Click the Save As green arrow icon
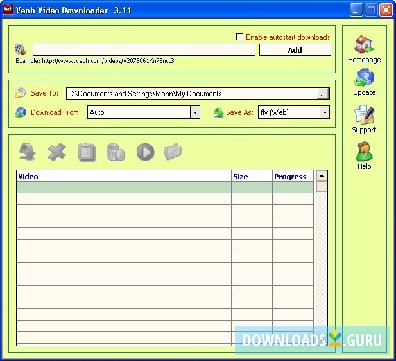396x361 pixels. 219,113
